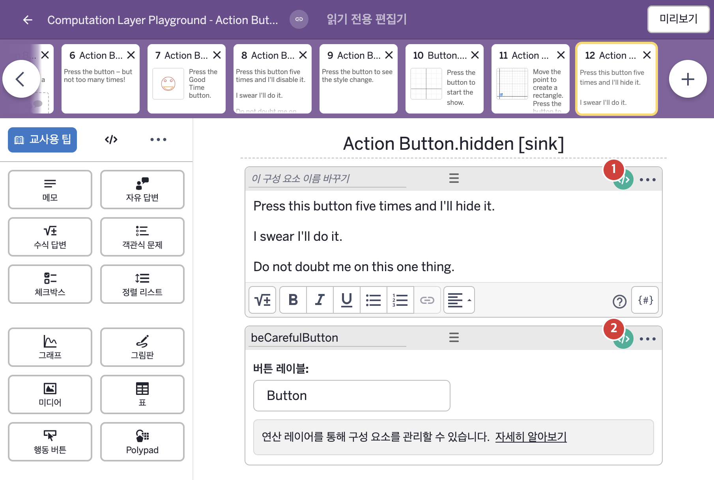The image size is (714, 480).
Task: Add a 체크박스 checkbox component
Action: (x=50, y=284)
